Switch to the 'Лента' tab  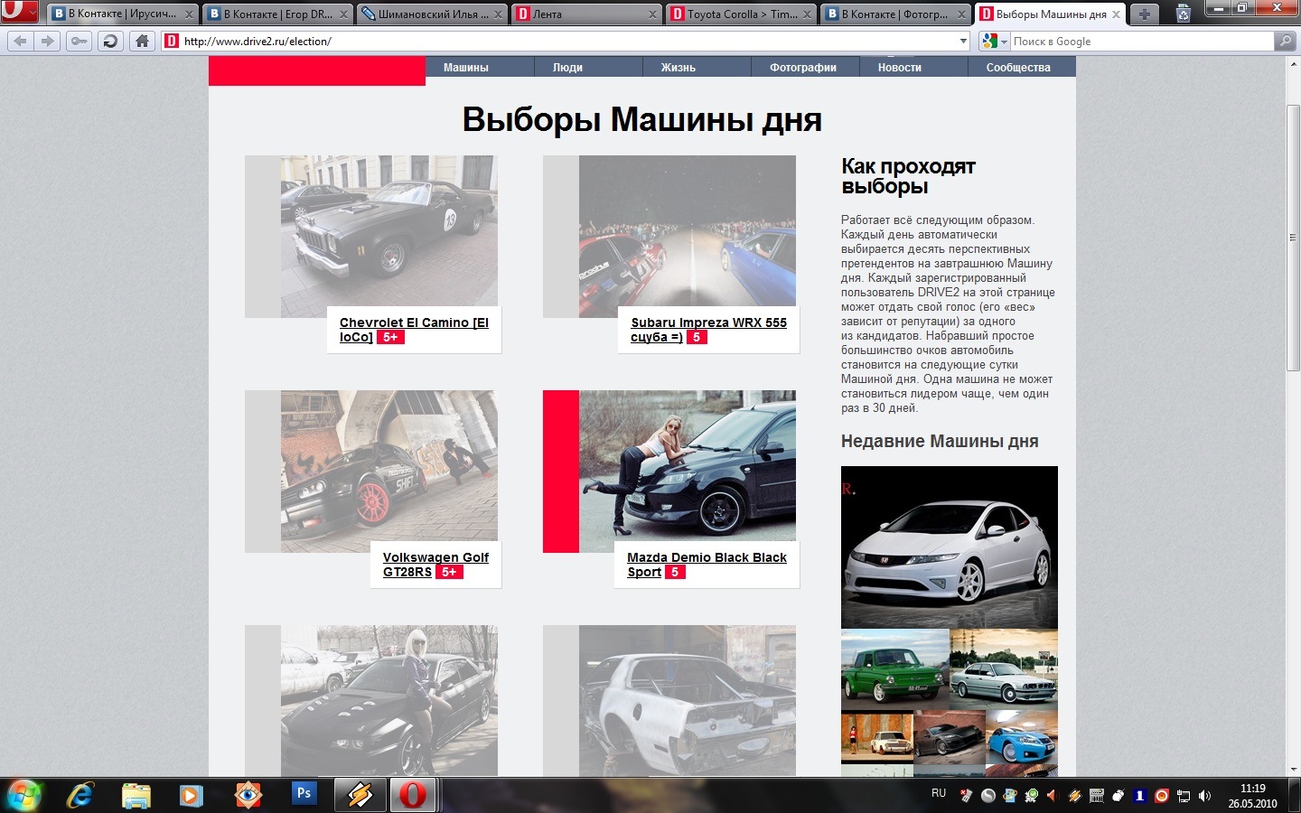click(x=587, y=14)
